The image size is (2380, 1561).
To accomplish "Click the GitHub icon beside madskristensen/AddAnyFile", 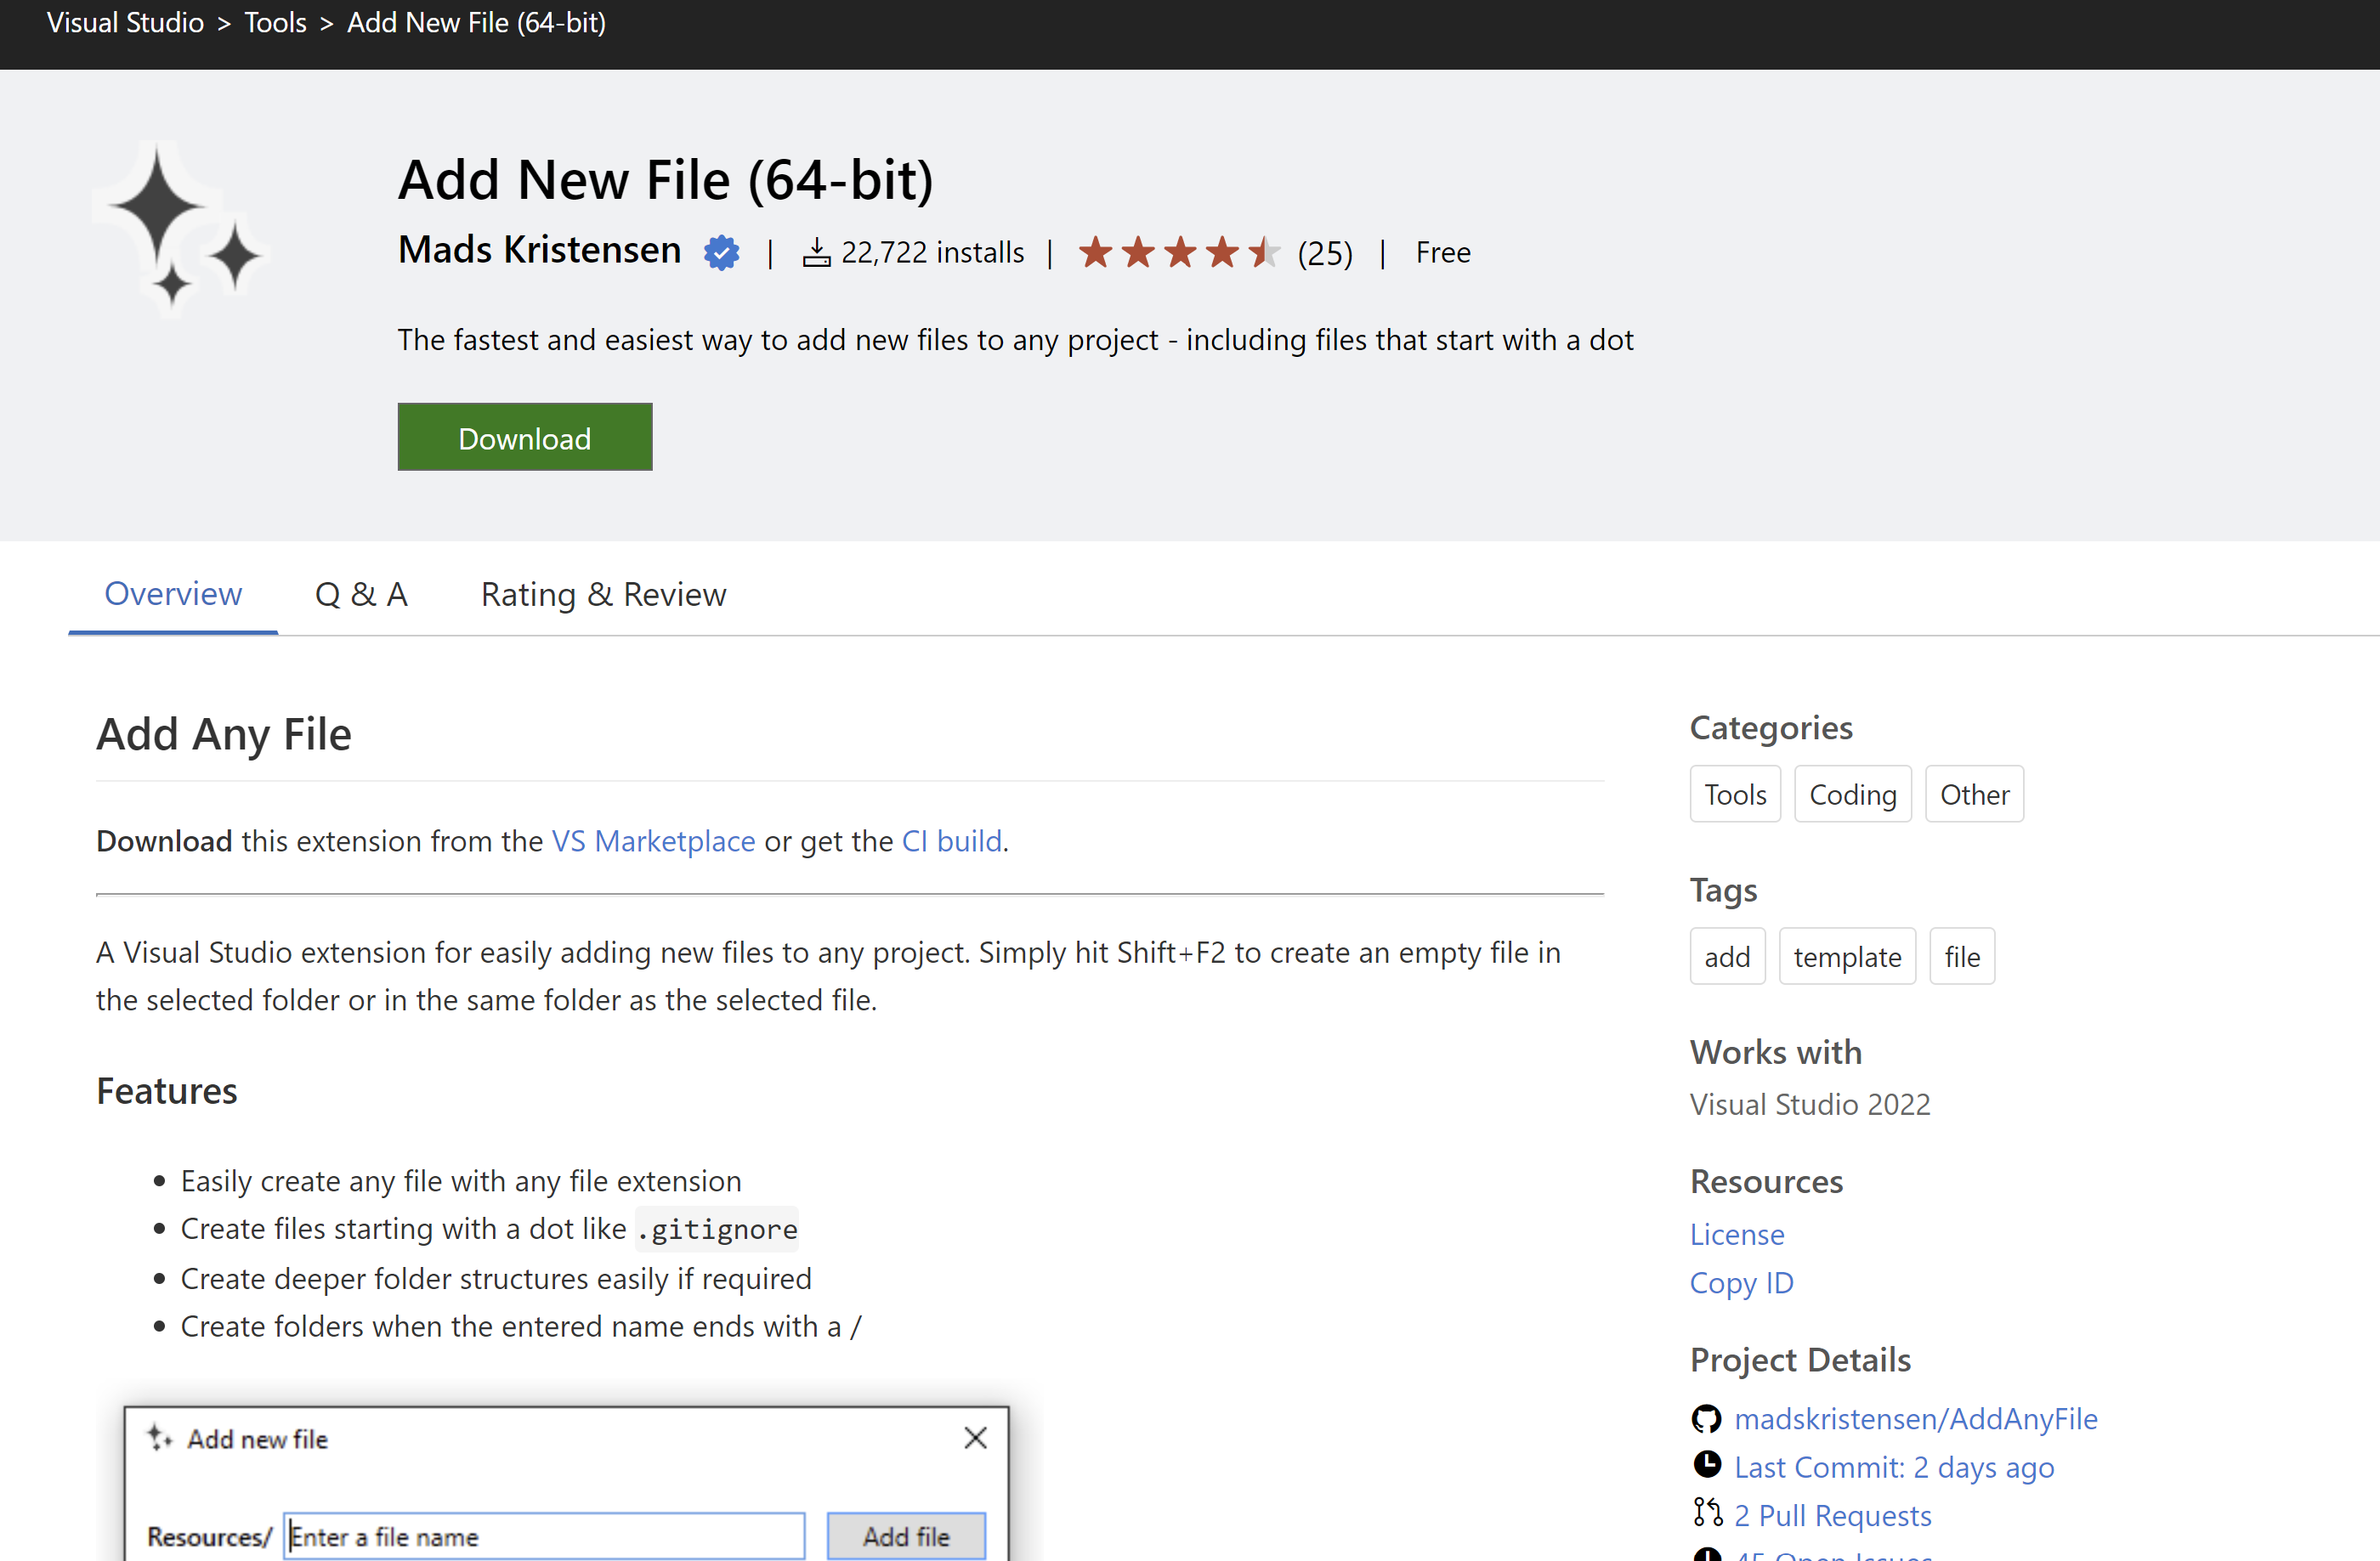I will coord(1707,1417).
